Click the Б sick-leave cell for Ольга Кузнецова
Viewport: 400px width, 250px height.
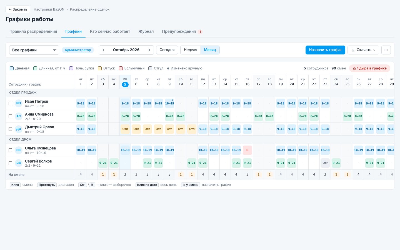pos(247,150)
